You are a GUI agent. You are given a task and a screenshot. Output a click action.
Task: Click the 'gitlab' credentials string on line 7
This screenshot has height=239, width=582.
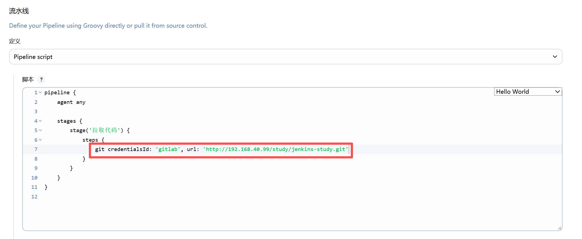click(168, 149)
